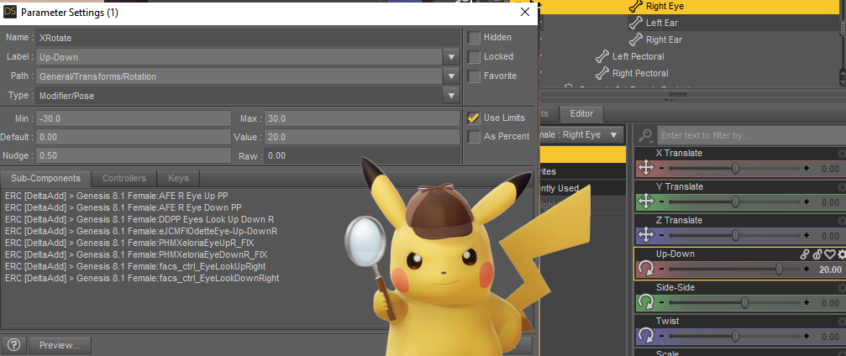Viewport: 846px width, 356px height.
Task: Switch to the Sub-Components tab
Action: click(x=45, y=178)
